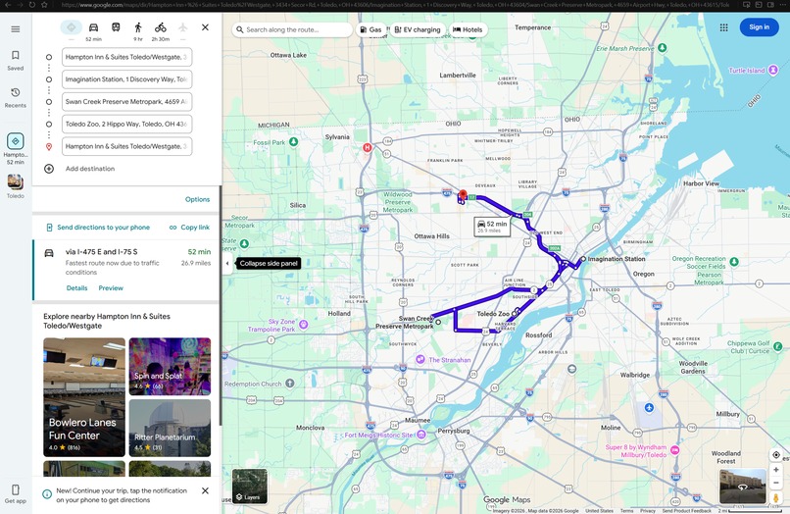Zoom in on the map
Screen dimensions: 790x514
(776, 470)
